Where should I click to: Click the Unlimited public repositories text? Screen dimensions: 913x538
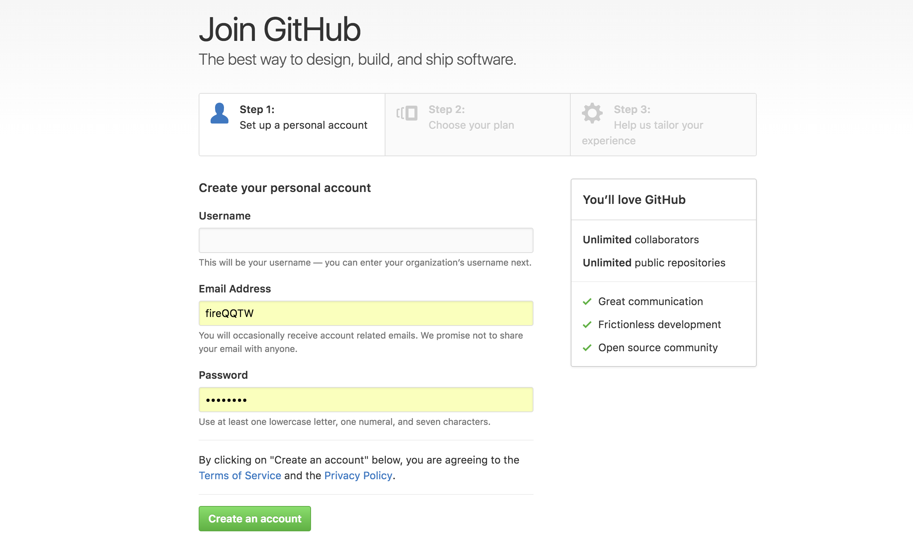pos(654,263)
